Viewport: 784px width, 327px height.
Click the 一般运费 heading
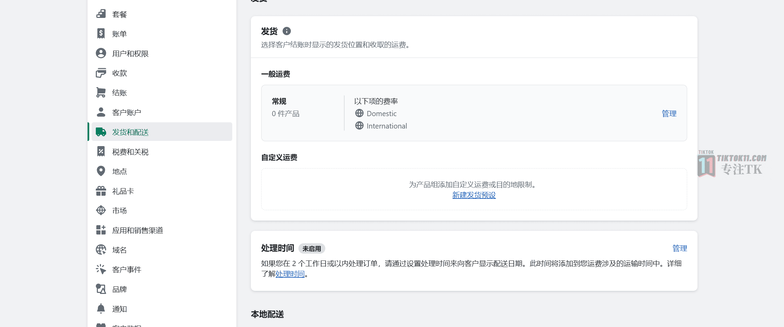pos(275,74)
